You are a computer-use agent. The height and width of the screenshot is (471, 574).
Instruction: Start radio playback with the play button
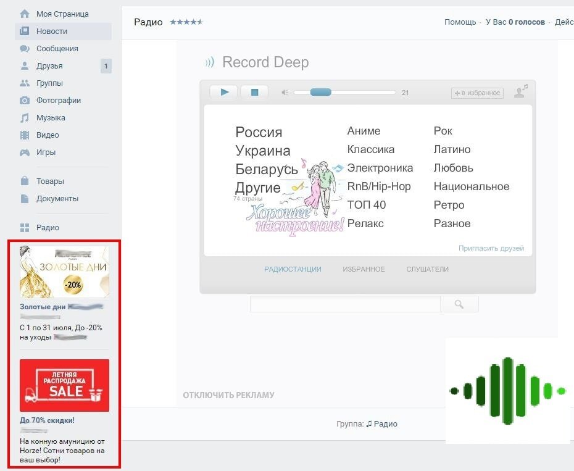pos(224,92)
